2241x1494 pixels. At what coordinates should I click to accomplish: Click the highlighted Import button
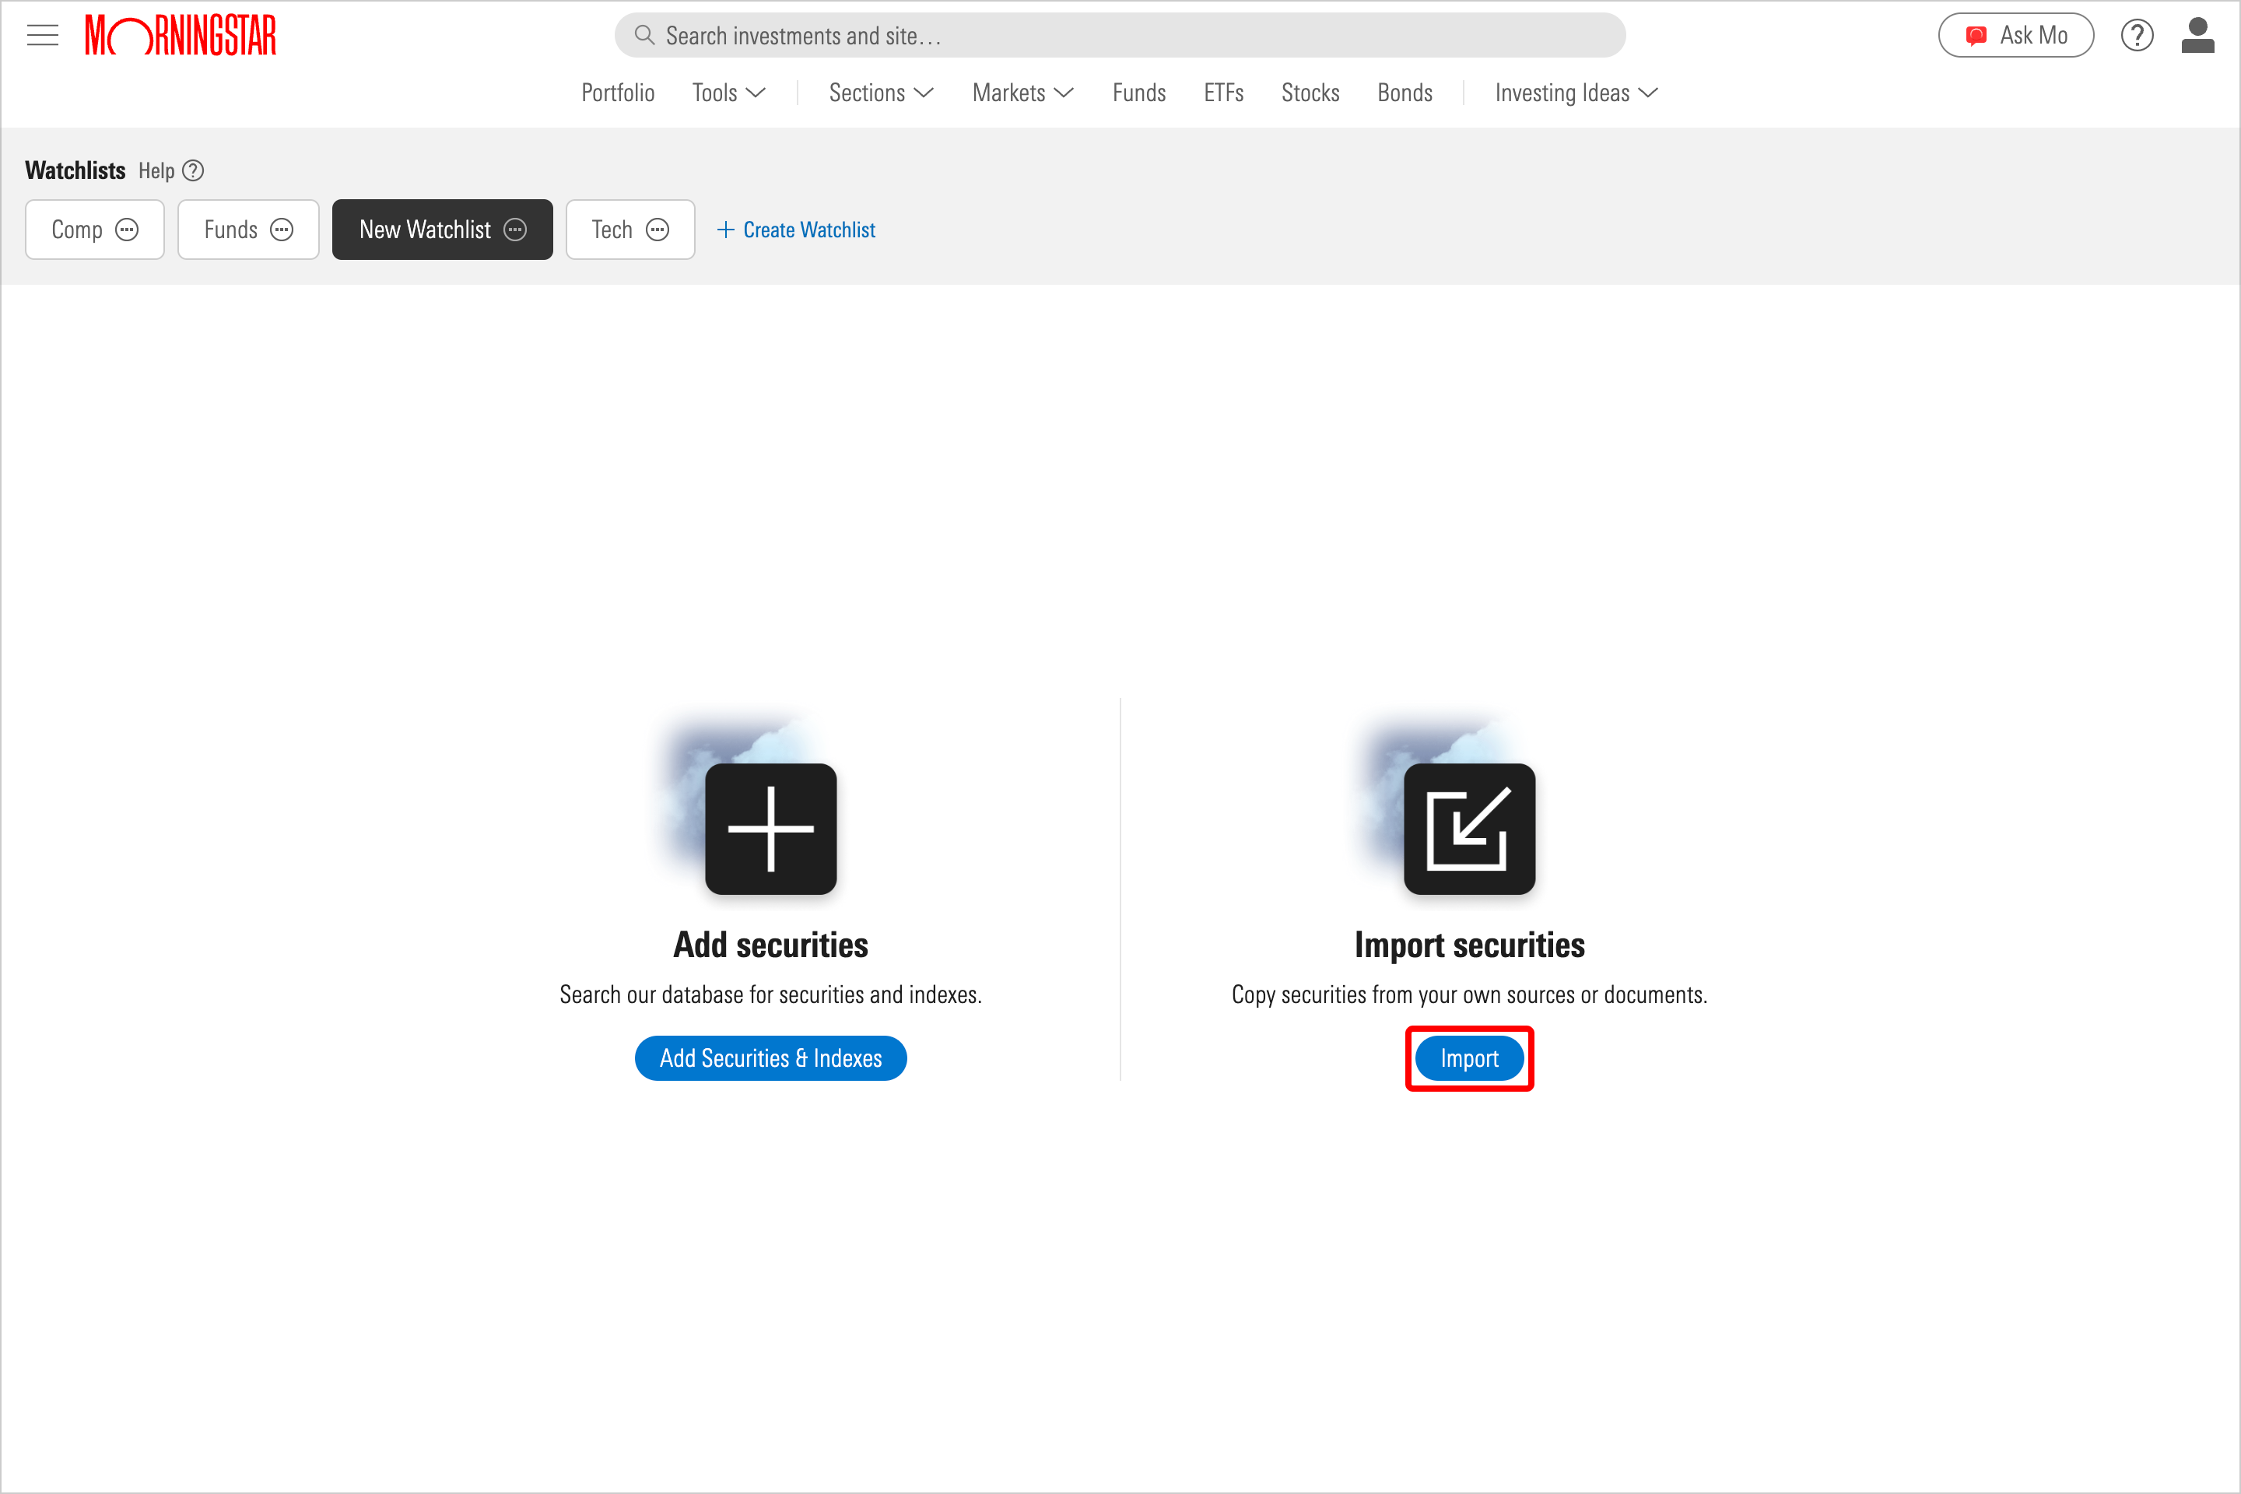tap(1469, 1057)
